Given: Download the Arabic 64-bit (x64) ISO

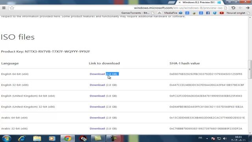Looking at the screenshot, I should tap(97, 118).
